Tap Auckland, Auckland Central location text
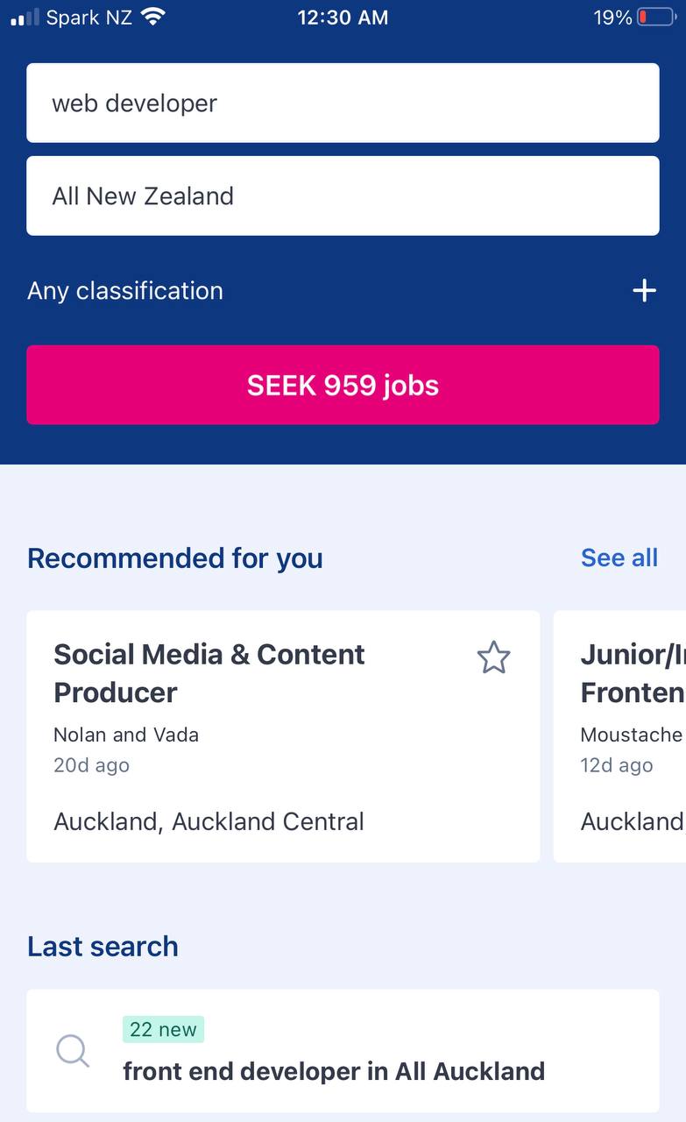The height and width of the screenshot is (1122, 686). point(209,822)
